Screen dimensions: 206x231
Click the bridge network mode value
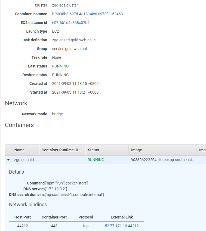57,114
